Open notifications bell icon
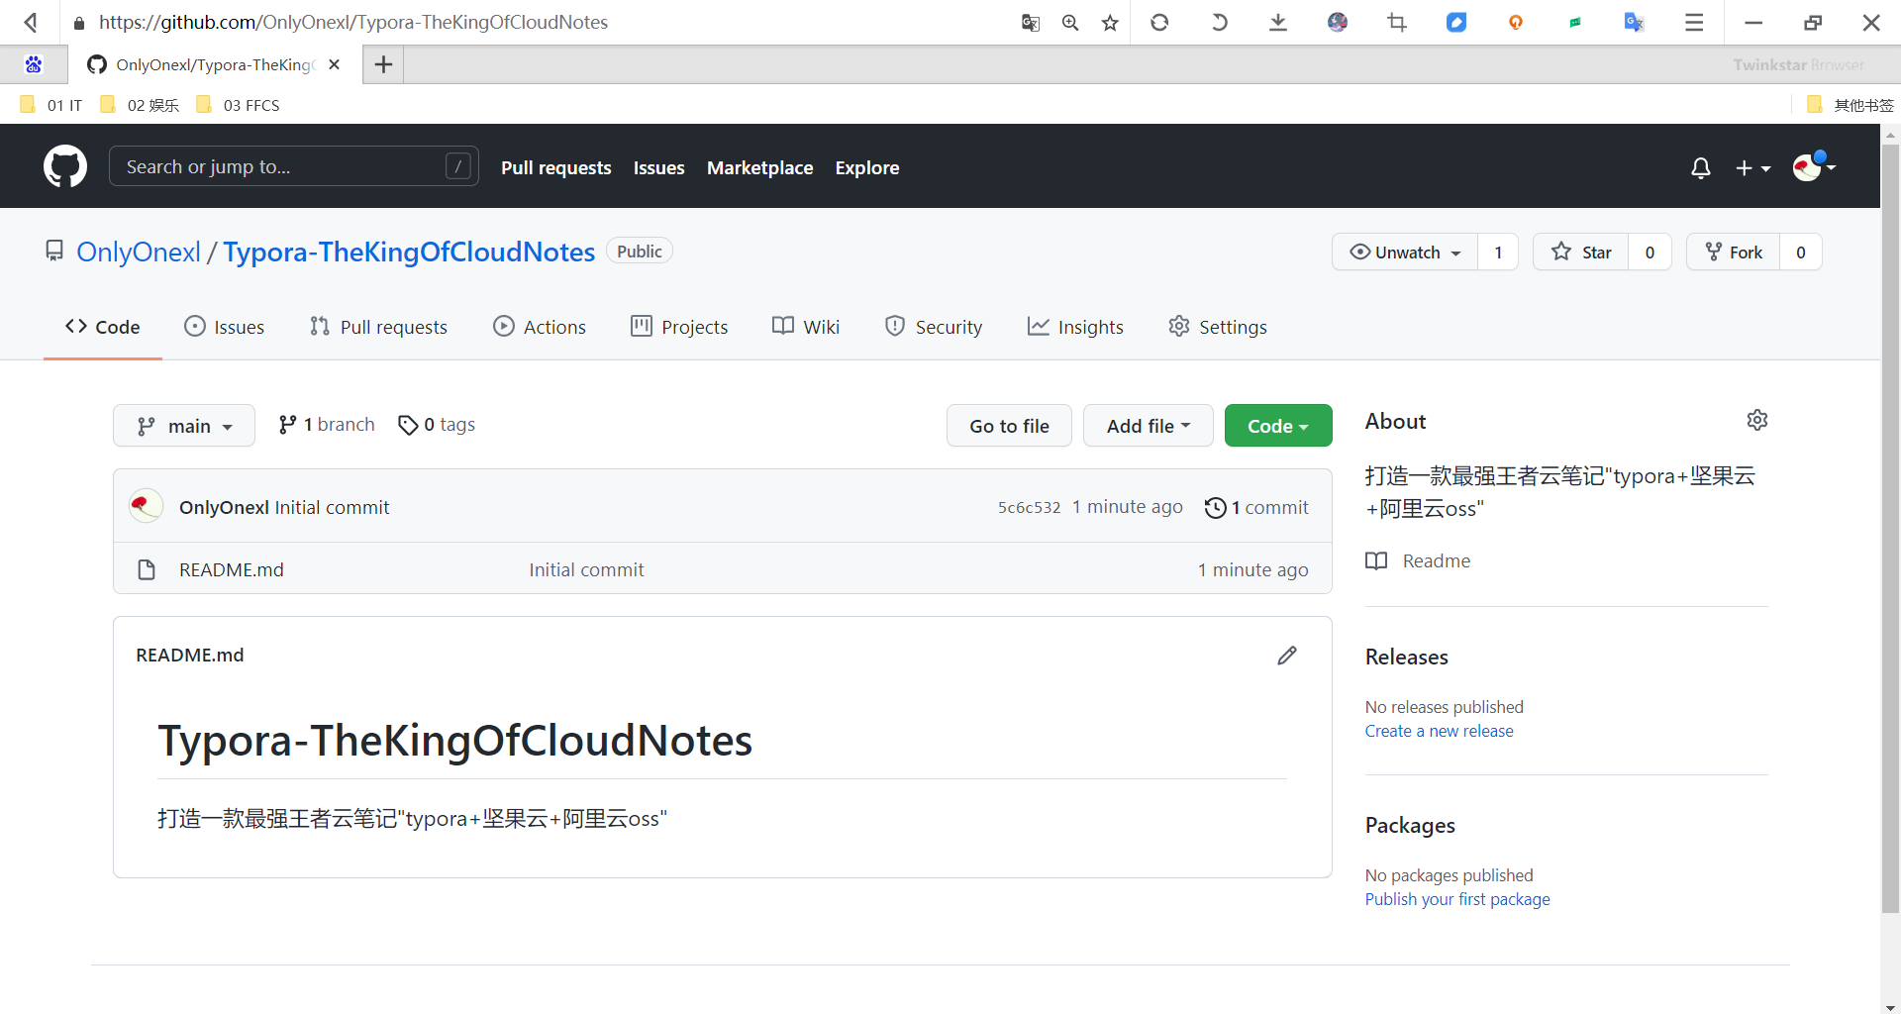The image size is (1901, 1014). pos(1701,168)
